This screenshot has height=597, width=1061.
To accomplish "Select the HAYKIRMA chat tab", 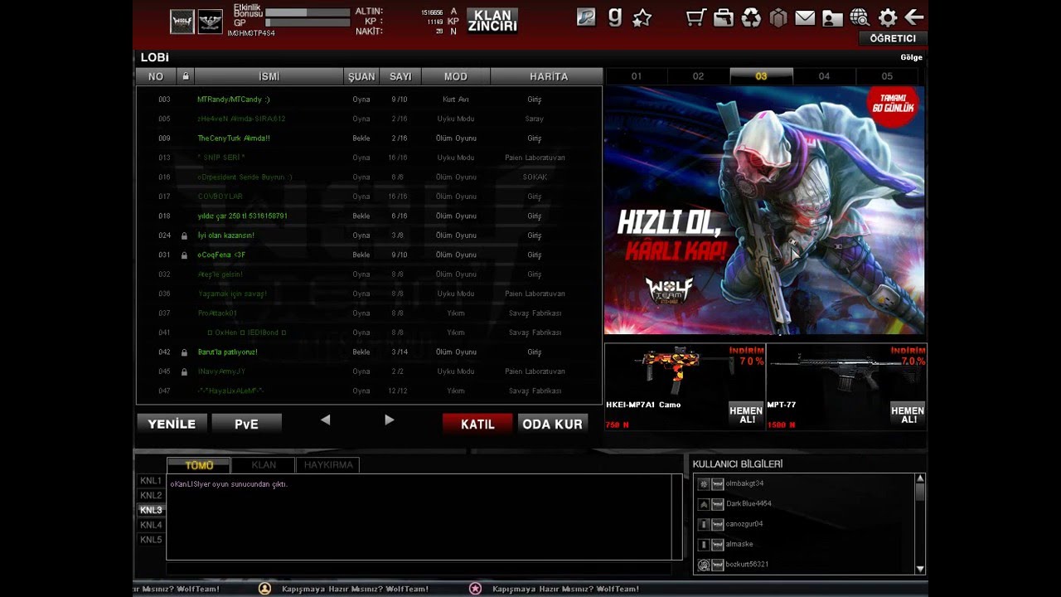I will tap(328, 465).
